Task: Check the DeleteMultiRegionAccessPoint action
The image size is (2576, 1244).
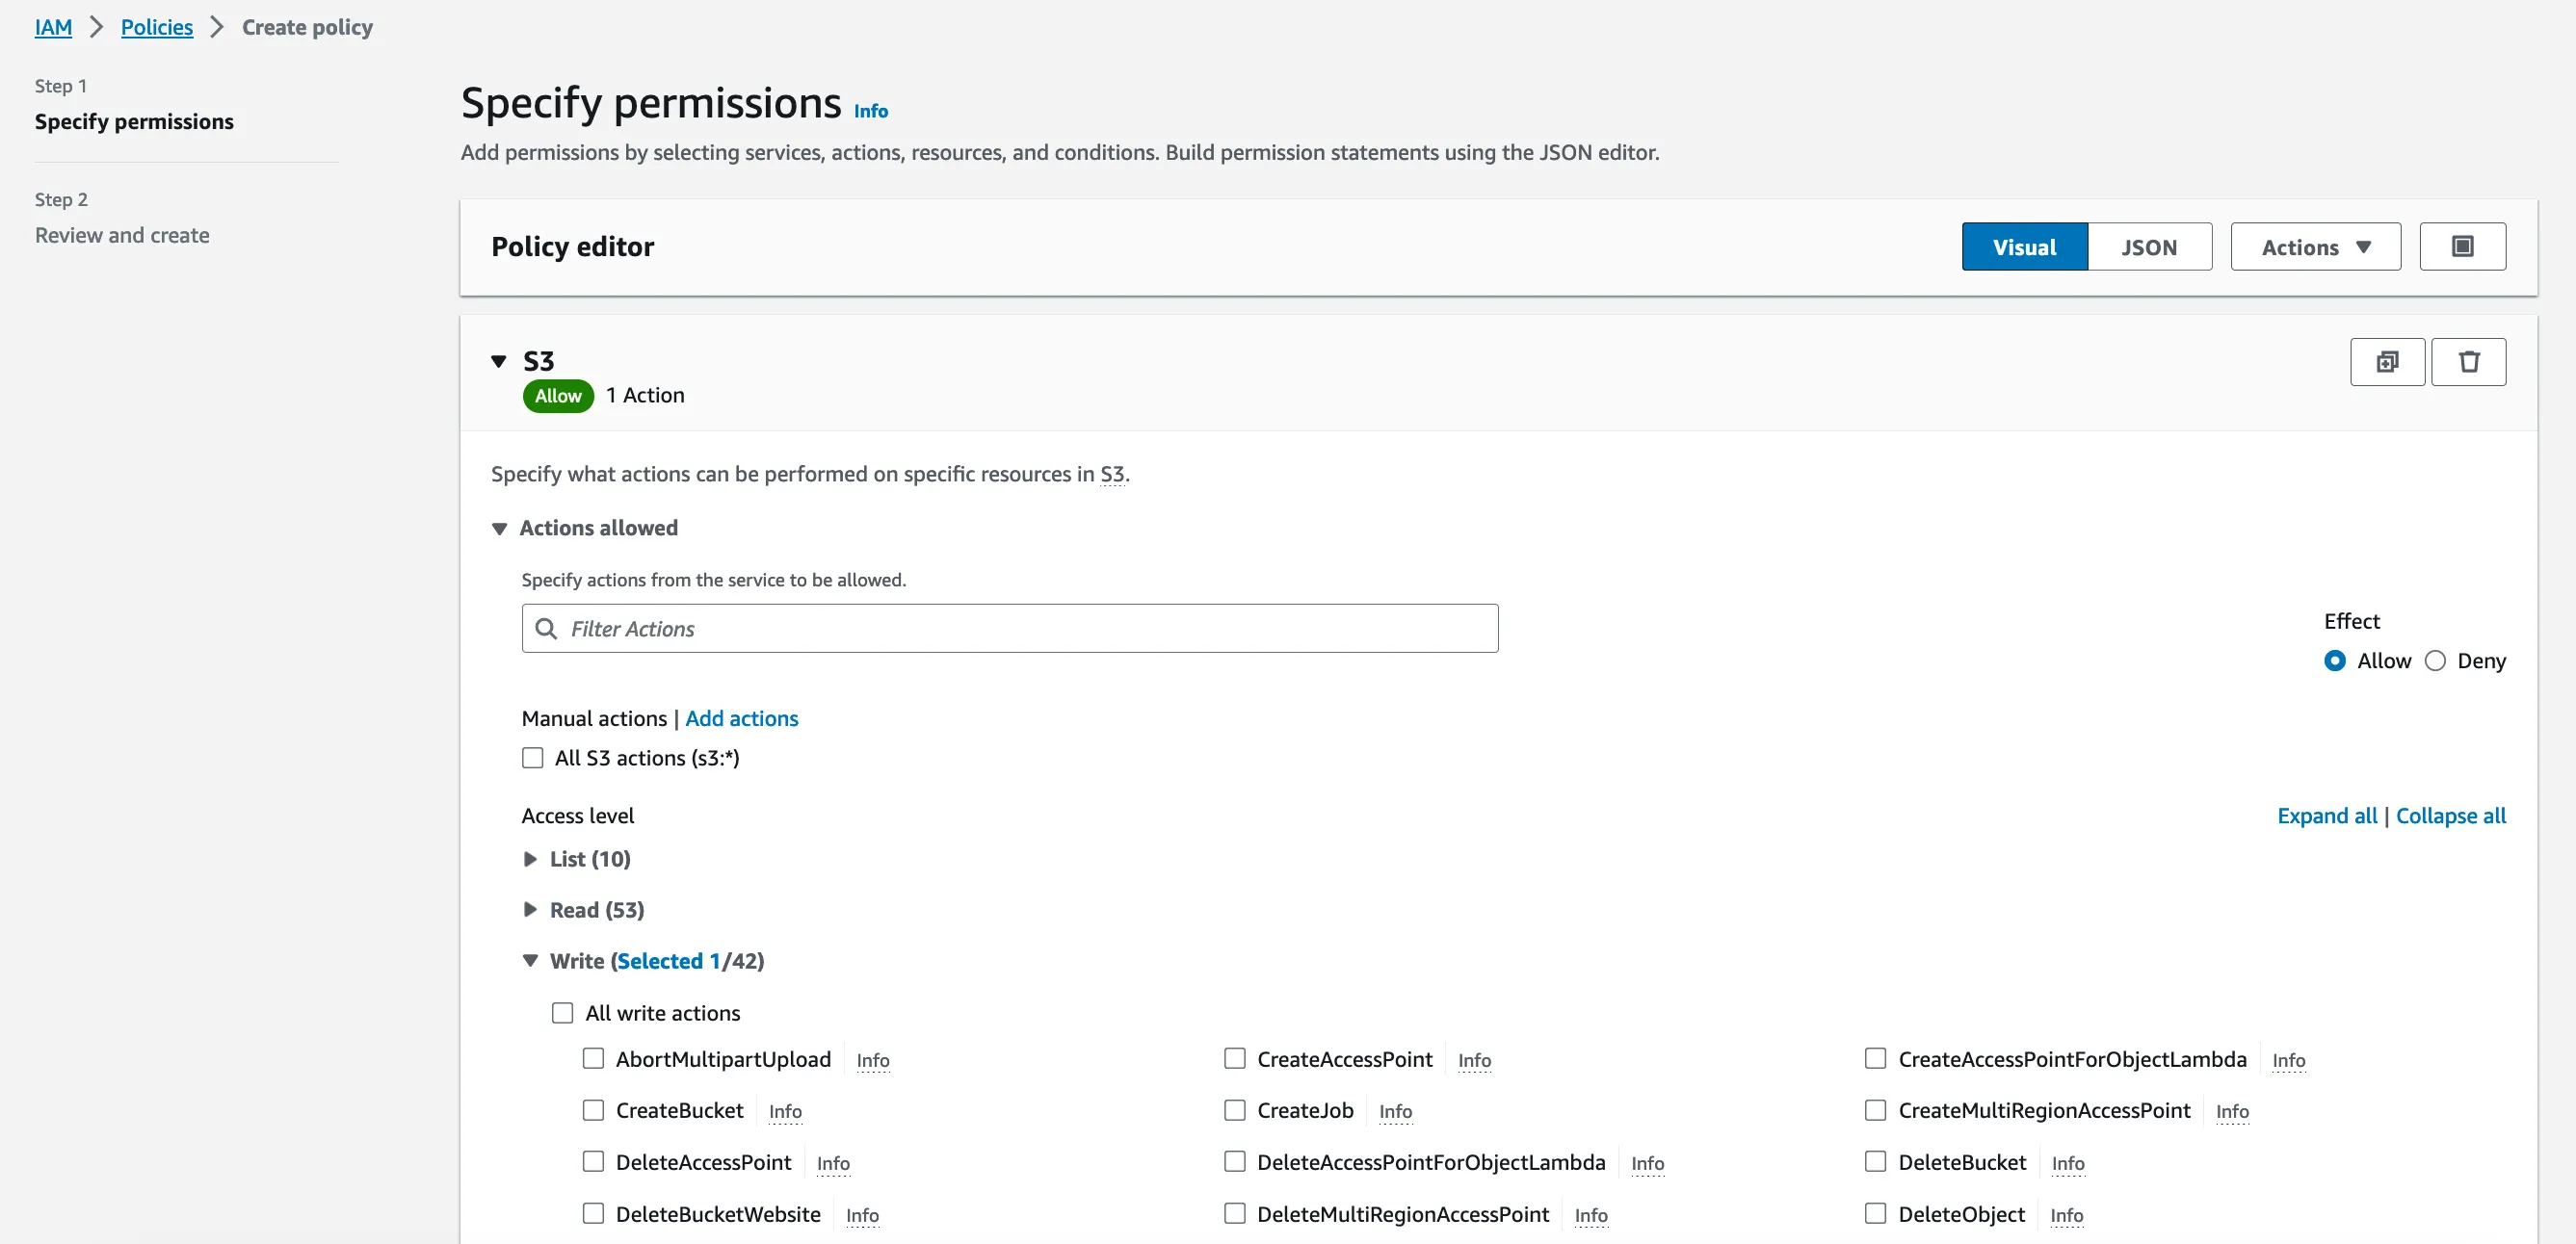Action: click(1235, 1214)
